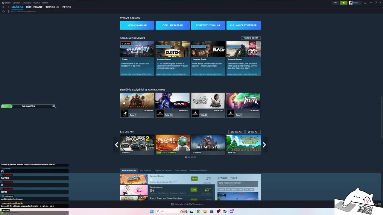Open the Arkadaşlar menu

tap(27, 3)
